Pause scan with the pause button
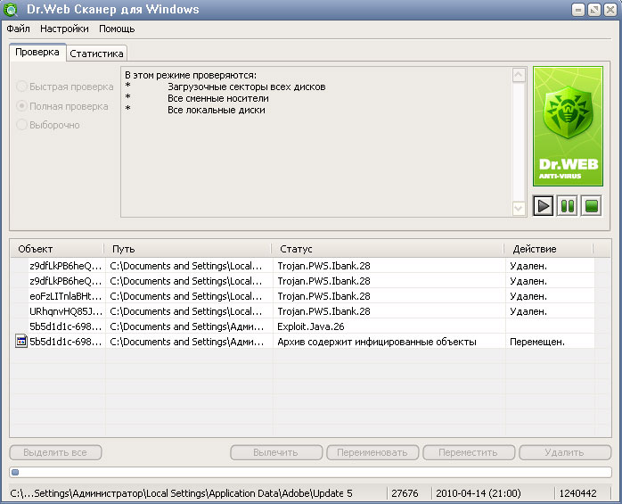 [x=568, y=206]
